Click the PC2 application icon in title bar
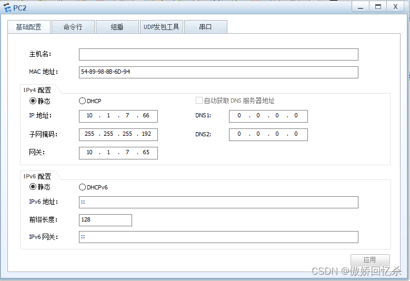The width and height of the screenshot is (410, 281). tap(7, 7)
